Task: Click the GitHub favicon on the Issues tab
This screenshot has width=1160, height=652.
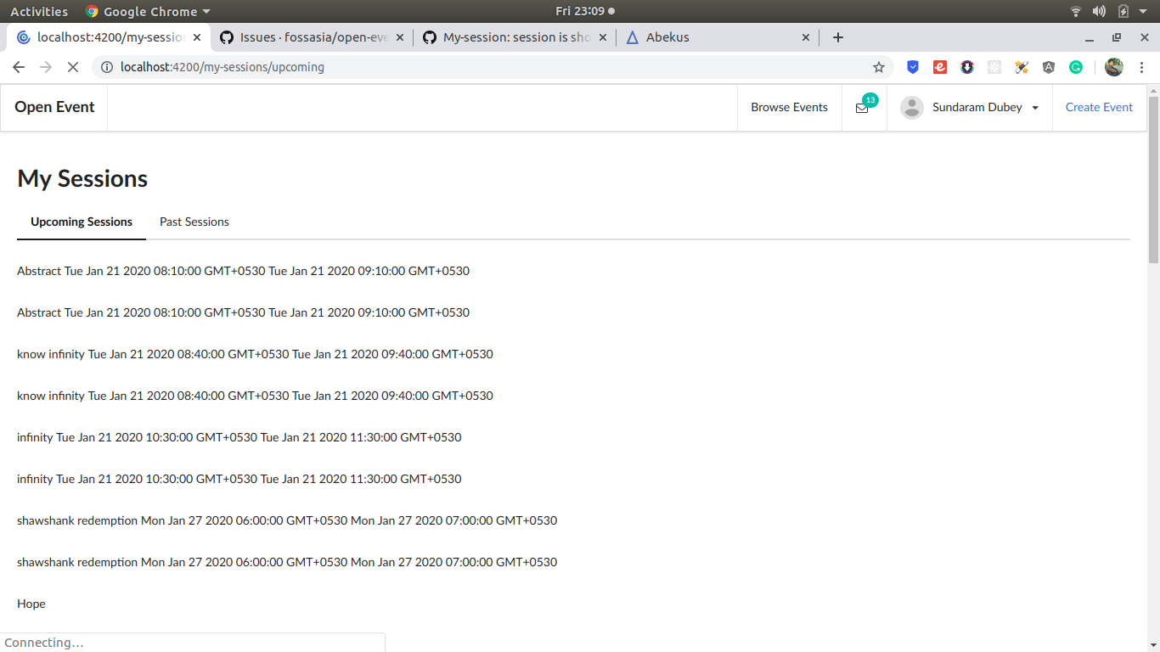Action: (226, 37)
